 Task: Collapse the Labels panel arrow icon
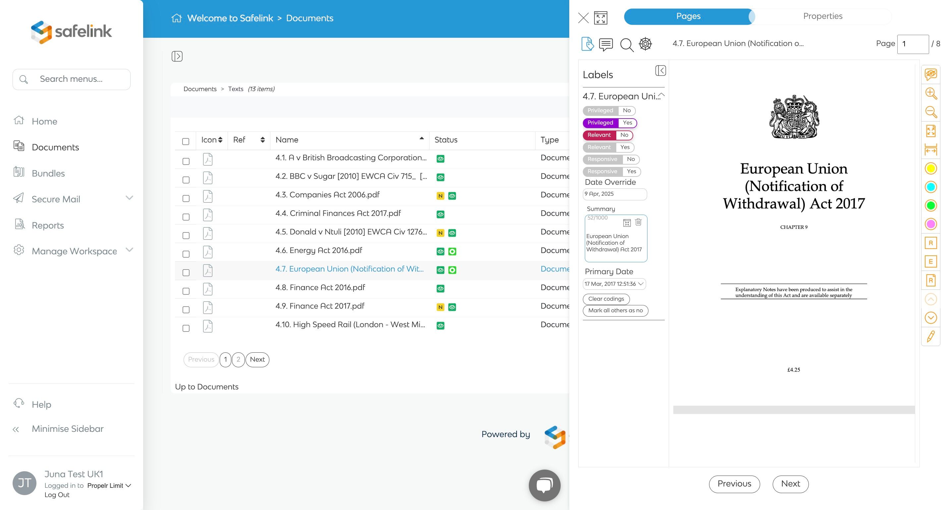coord(660,71)
